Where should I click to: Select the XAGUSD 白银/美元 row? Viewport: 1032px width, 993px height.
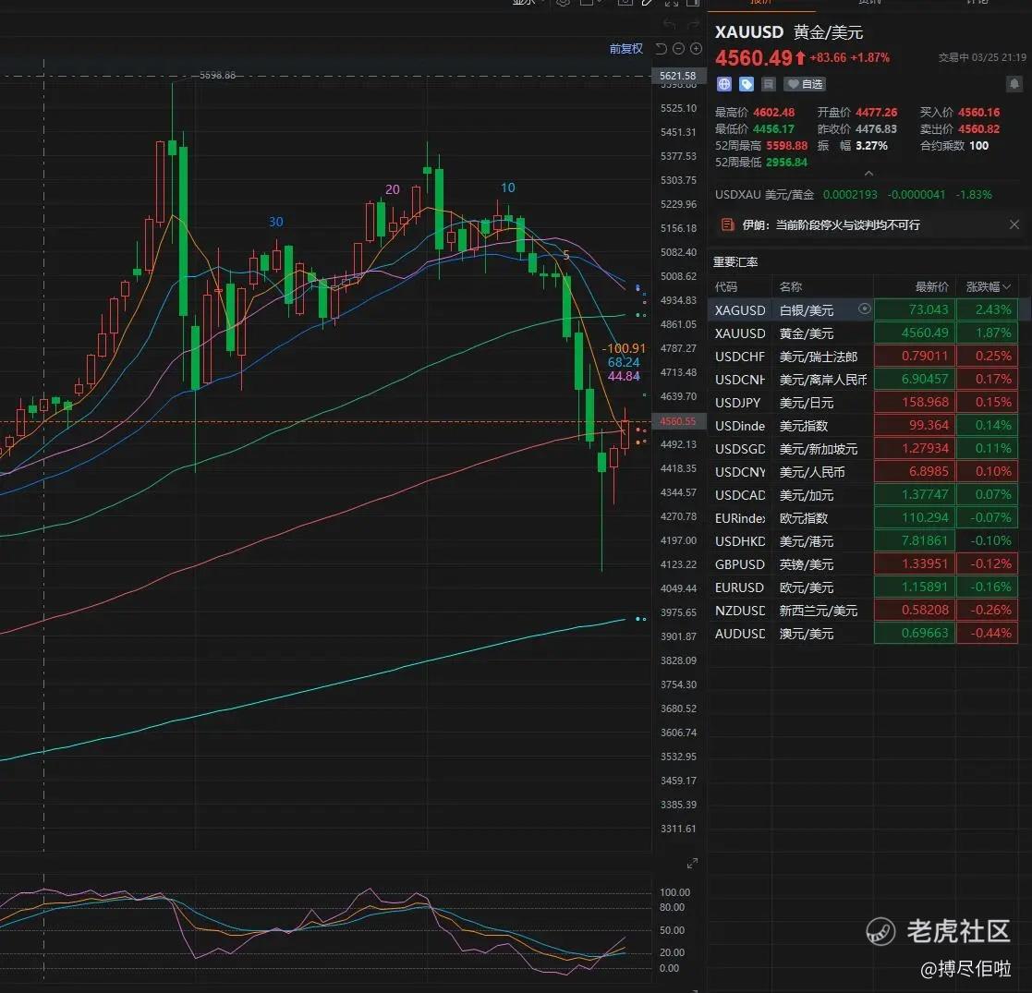pos(863,310)
